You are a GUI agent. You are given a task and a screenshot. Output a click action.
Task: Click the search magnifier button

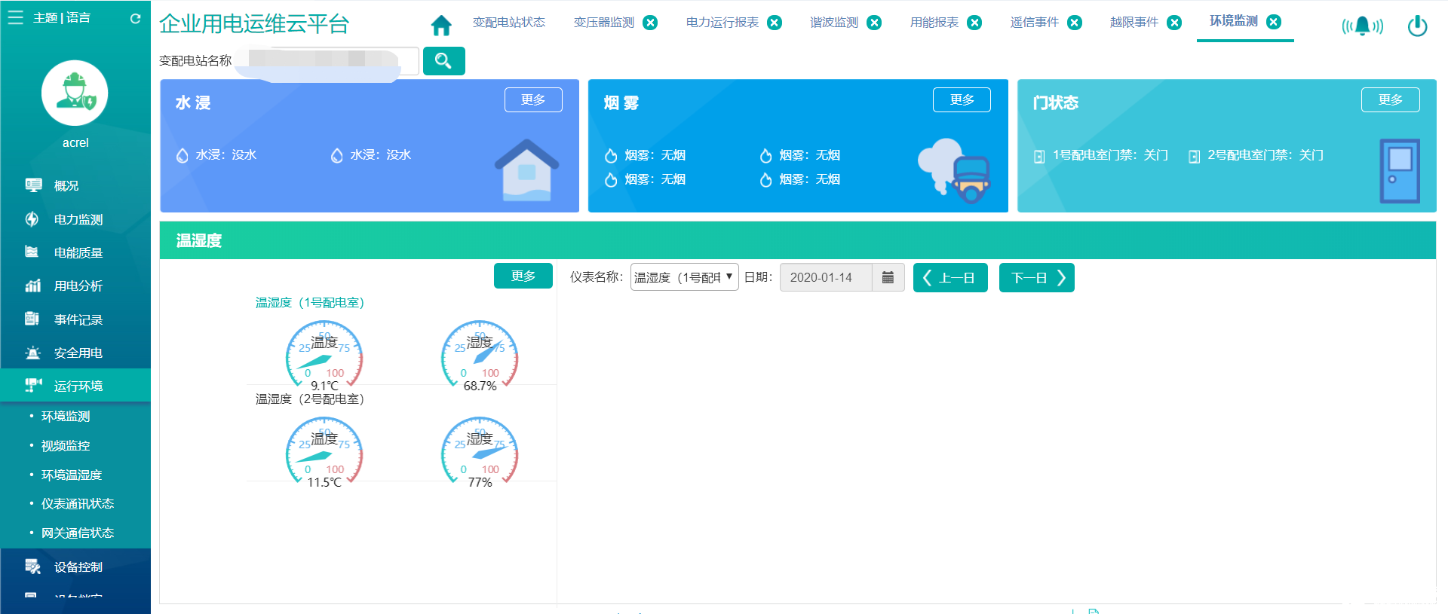click(x=443, y=61)
